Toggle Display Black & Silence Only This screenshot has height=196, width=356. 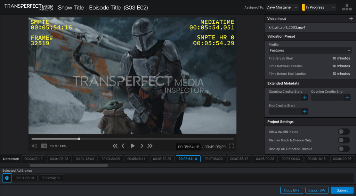[x=344, y=140]
